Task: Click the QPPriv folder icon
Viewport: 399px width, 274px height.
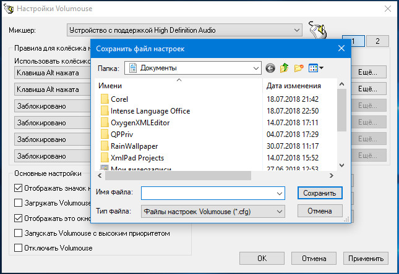Action: tap(105, 134)
